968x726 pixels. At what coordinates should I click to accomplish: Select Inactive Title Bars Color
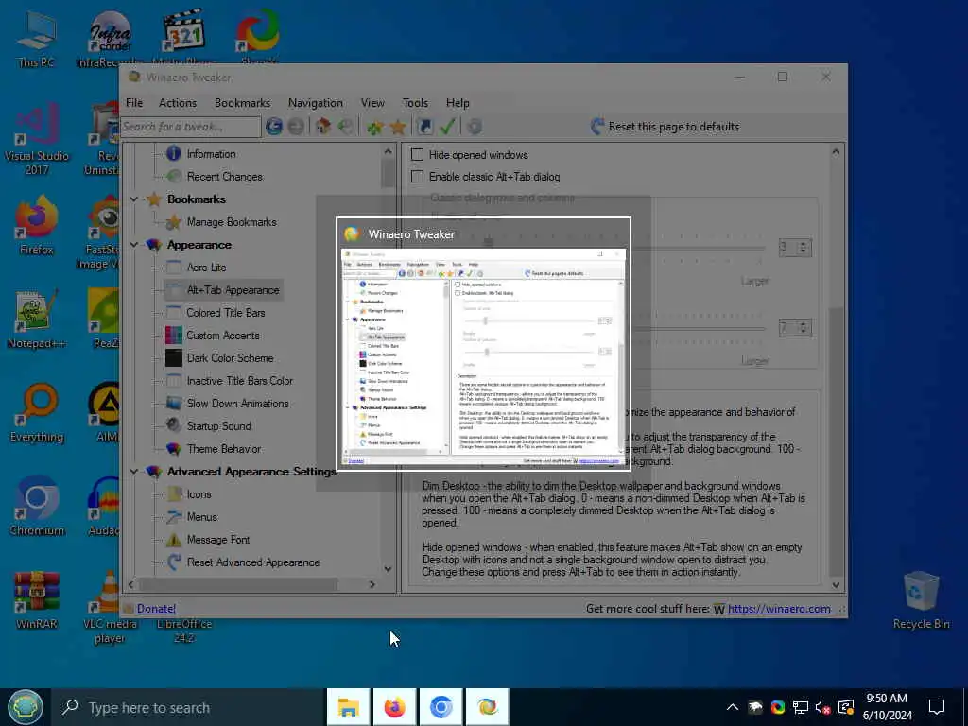[x=239, y=381]
